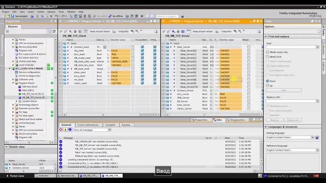Image resolution: width=326 pixels, height=183 pixels.
Task: Click the languages icon beside Editing language dropdown
Action: click(317, 137)
